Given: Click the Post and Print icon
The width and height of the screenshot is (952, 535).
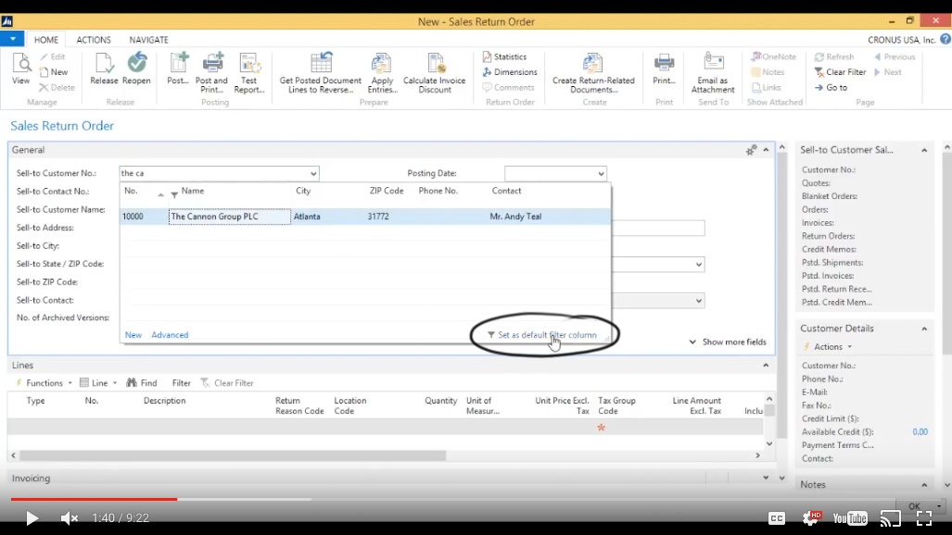Looking at the screenshot, I should [x=211, y=72].
